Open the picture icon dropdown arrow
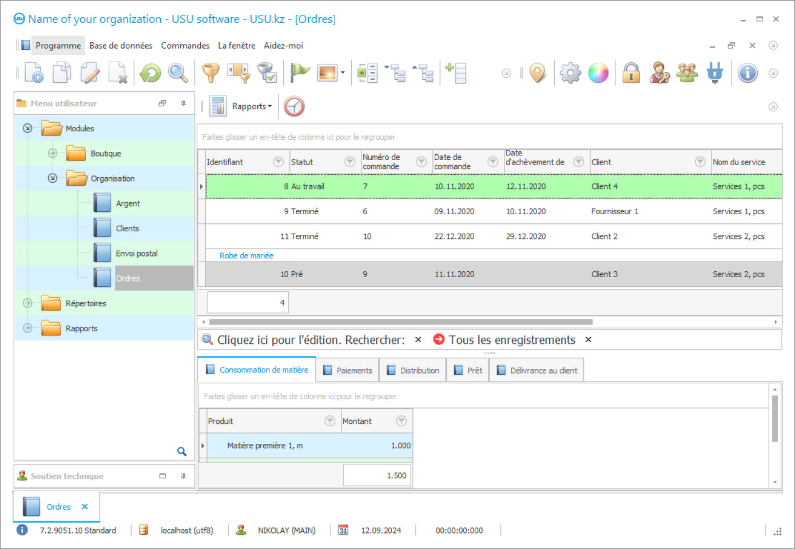This screenshot has height=549, width=795. pyautogui.click(x=343, y=73)
